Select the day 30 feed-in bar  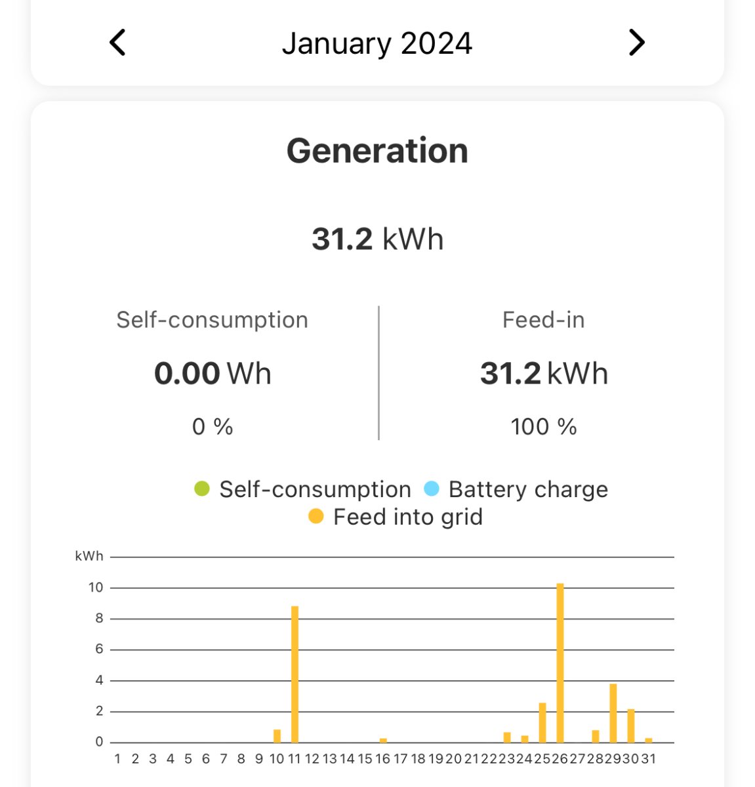click(x=631, y=725)
